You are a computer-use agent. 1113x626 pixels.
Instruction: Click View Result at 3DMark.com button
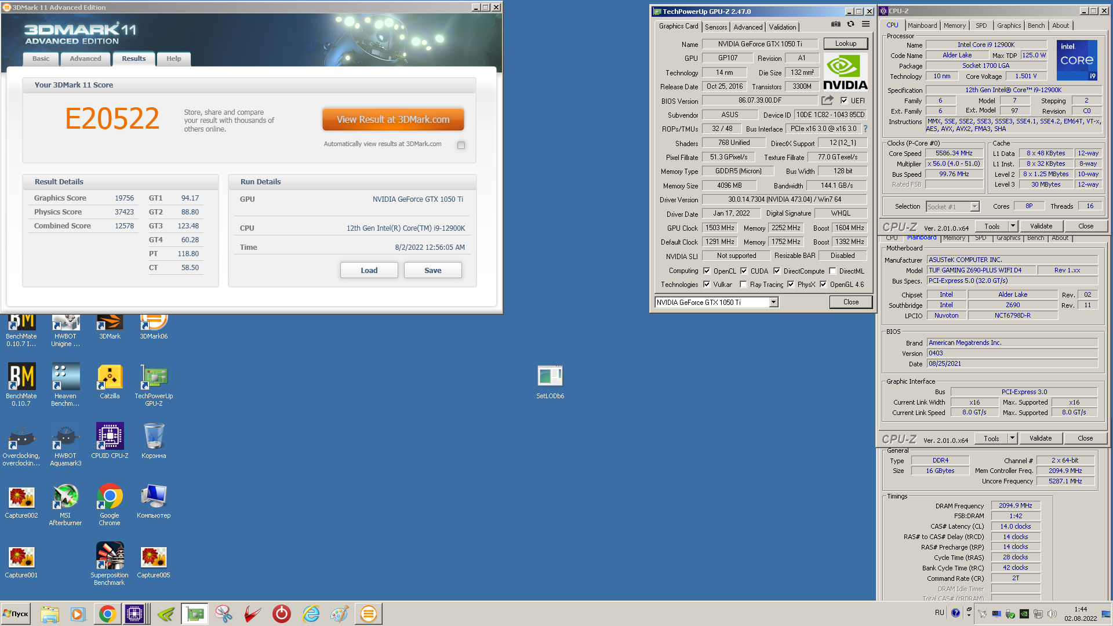[x=393, y=119]
